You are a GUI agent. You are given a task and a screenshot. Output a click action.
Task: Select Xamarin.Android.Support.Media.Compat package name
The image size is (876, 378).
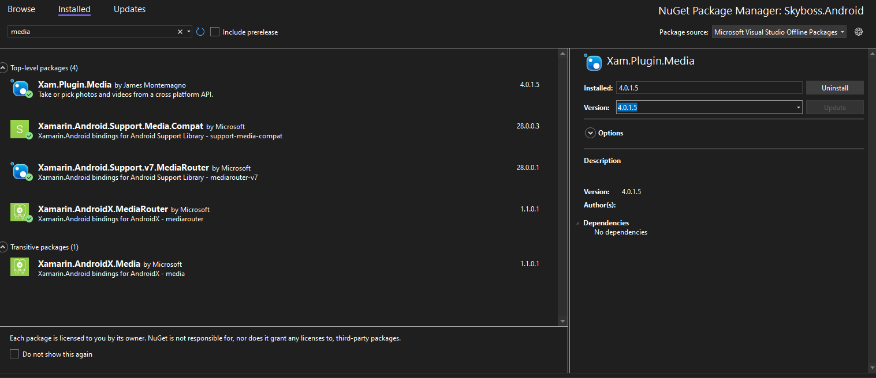click(x=121, y=126)
